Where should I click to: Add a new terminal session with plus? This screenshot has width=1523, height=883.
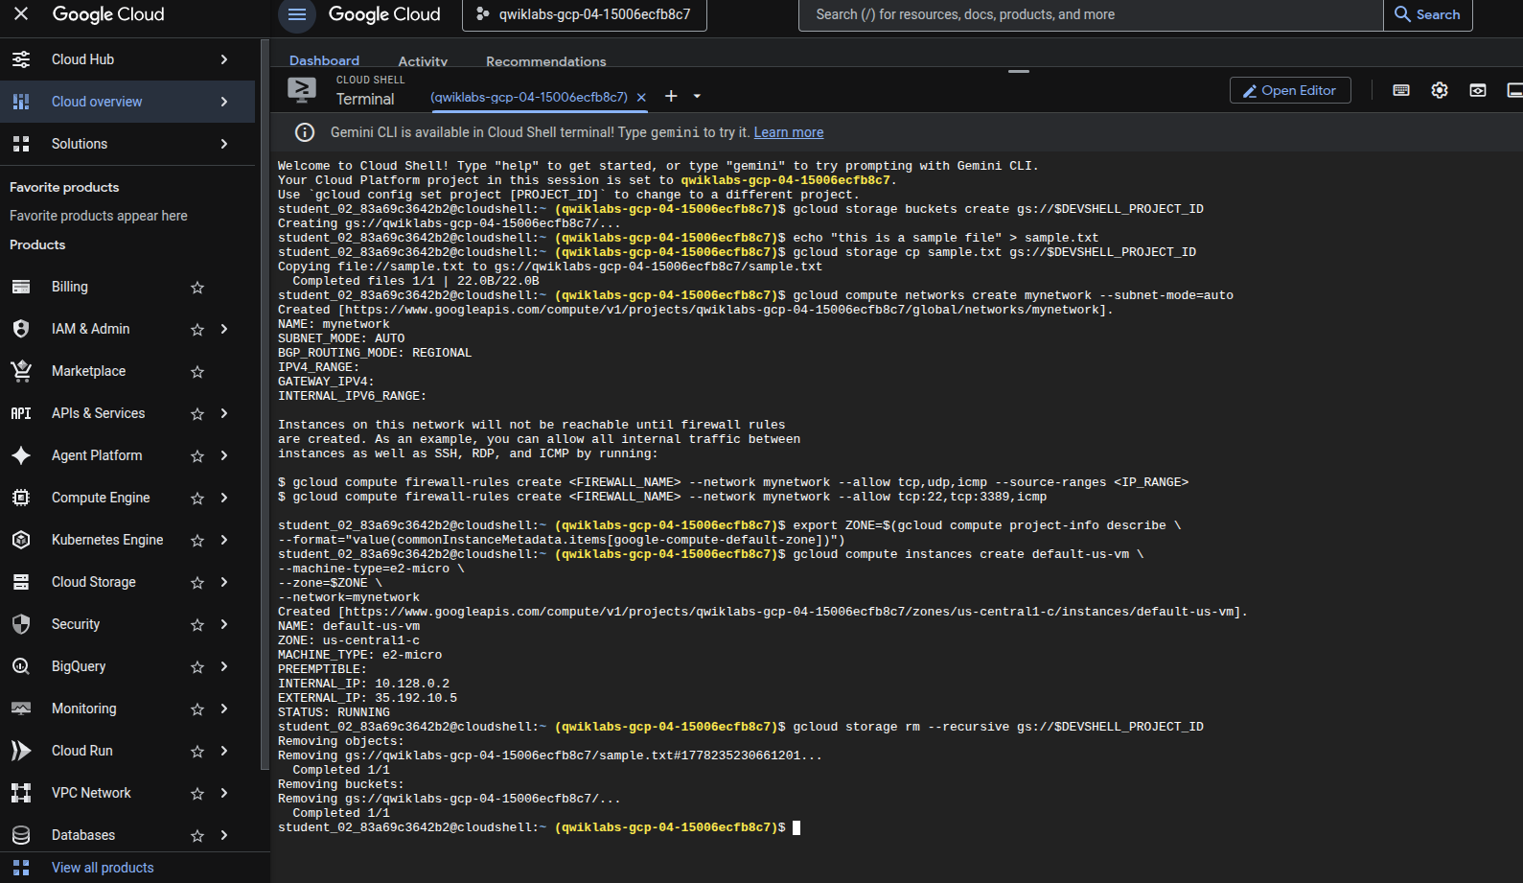point(671,96)
